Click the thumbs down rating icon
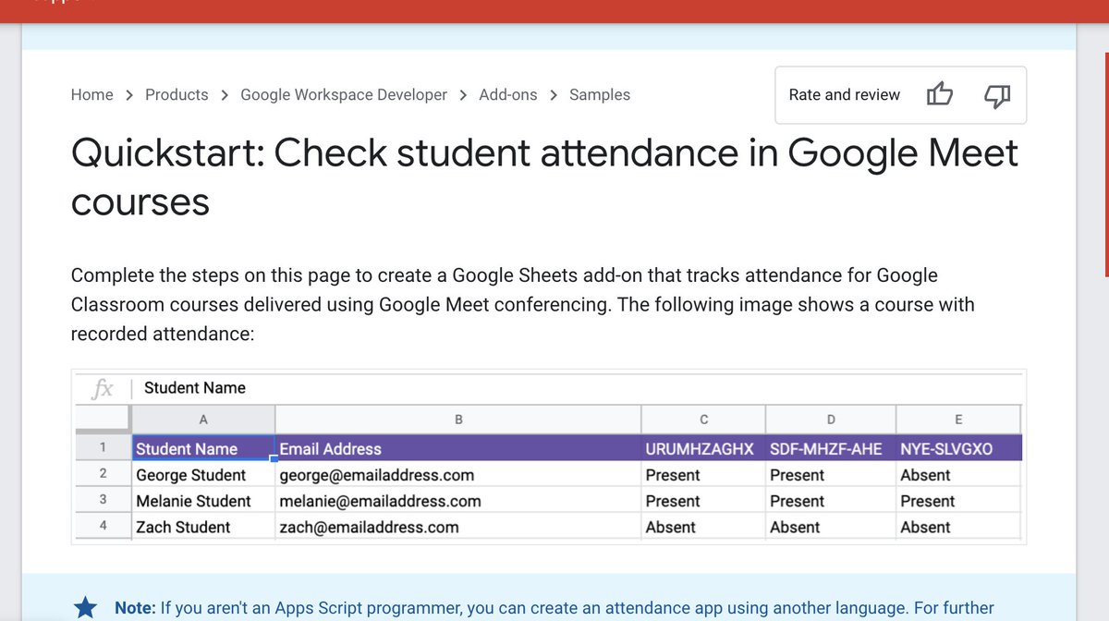This screenshot has width=1109, height=621. (997, 95)
